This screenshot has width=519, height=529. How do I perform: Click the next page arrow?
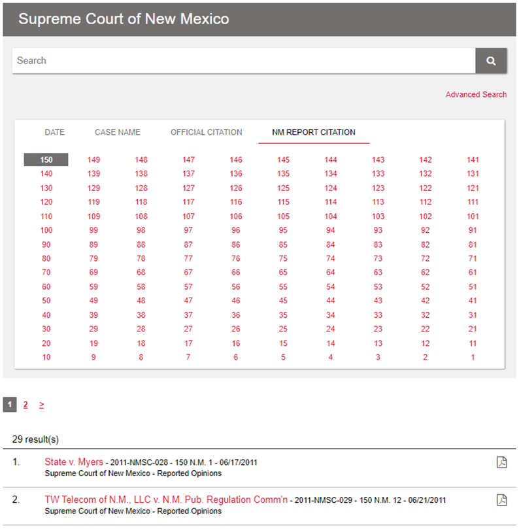(41, 405)
